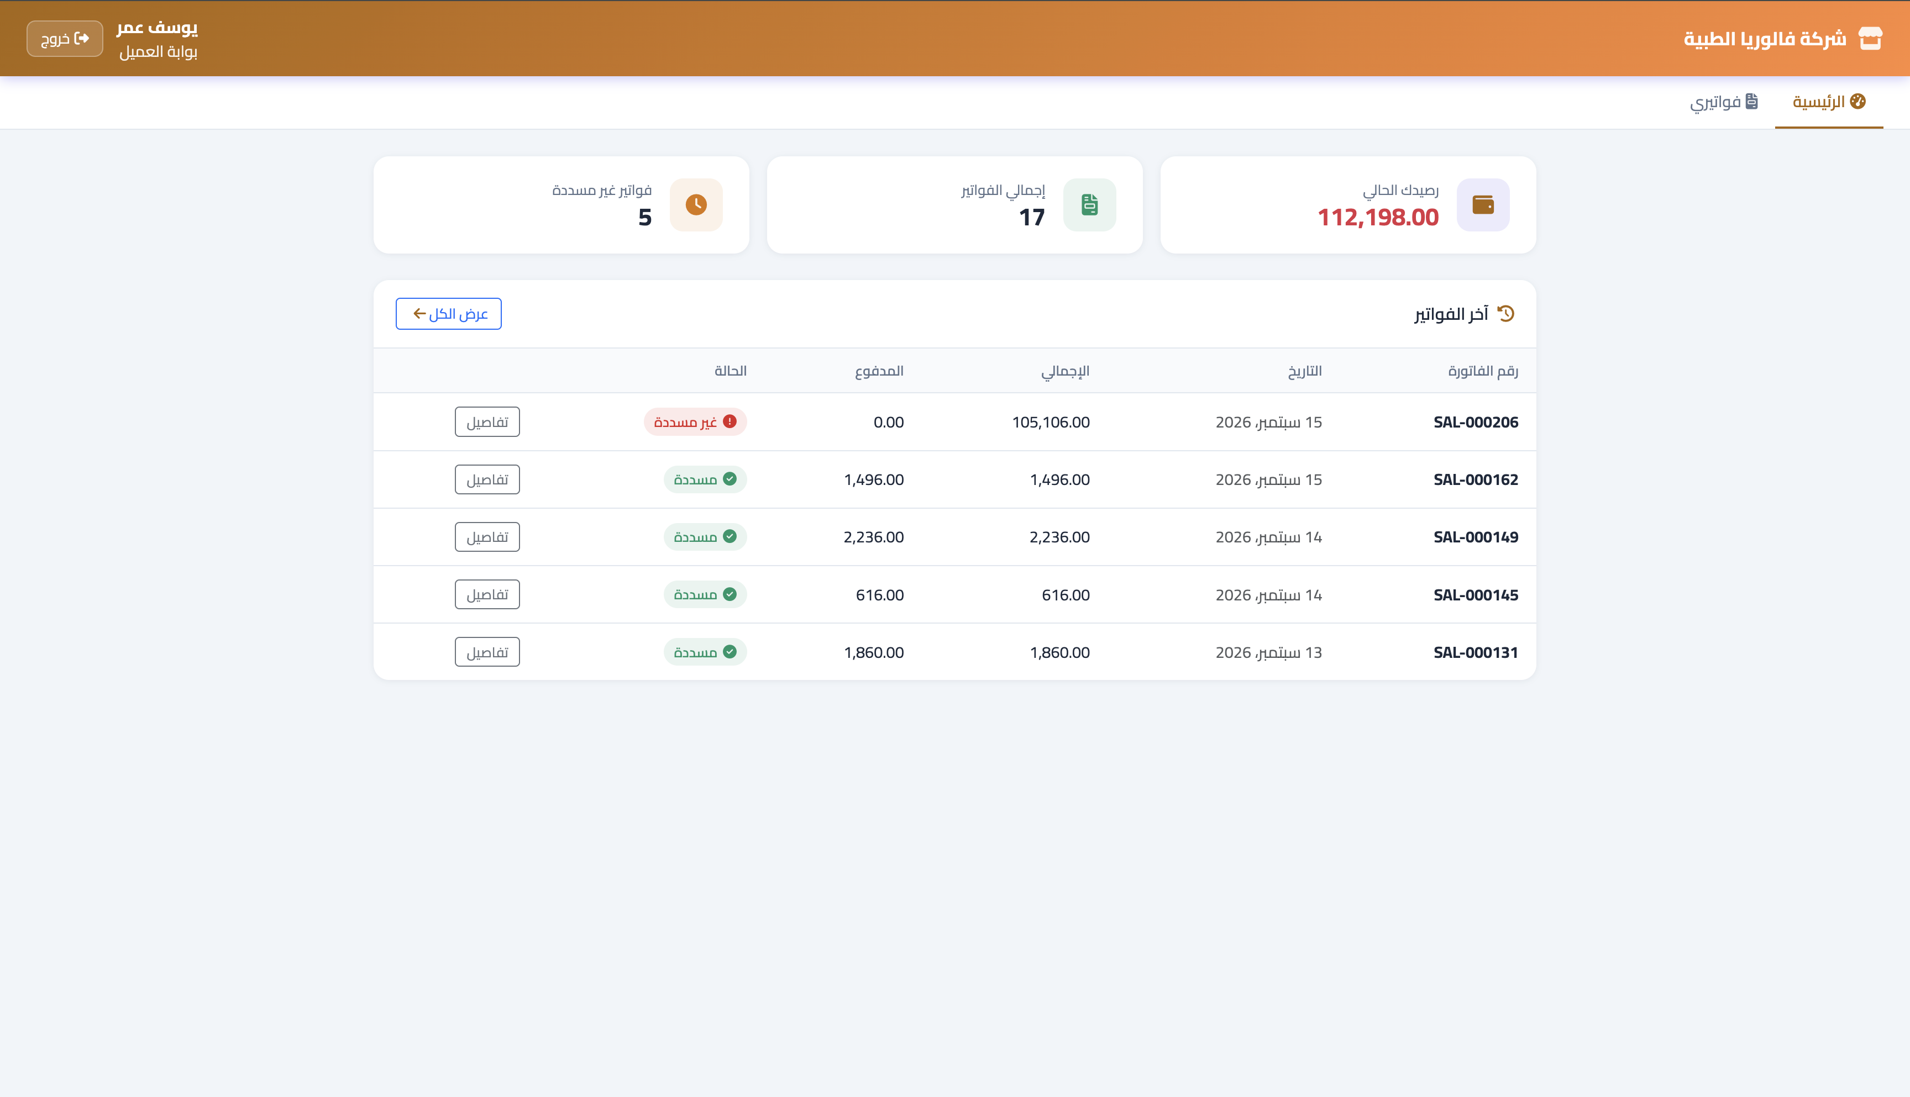This screenshot has height=1097, width=1910.
Task: Click green check icon in SAL-000162 row
Action: click(x=729, y=479)
